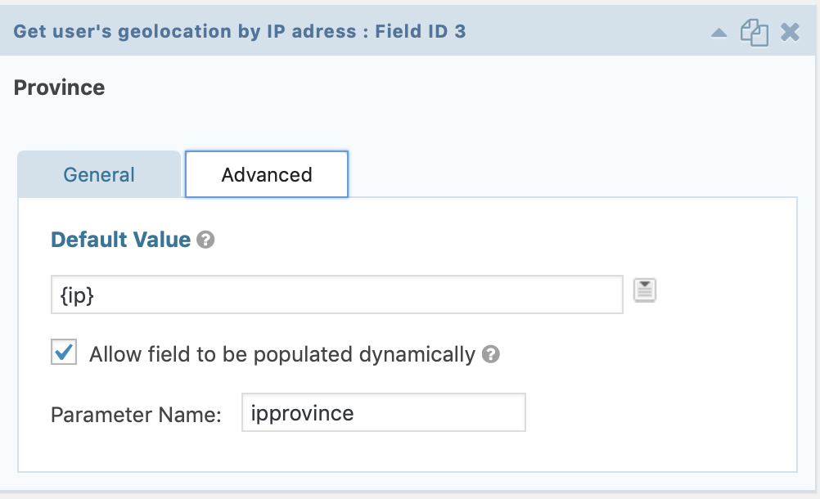Place cursor after ipprovince text

click(x=356, y=413)
